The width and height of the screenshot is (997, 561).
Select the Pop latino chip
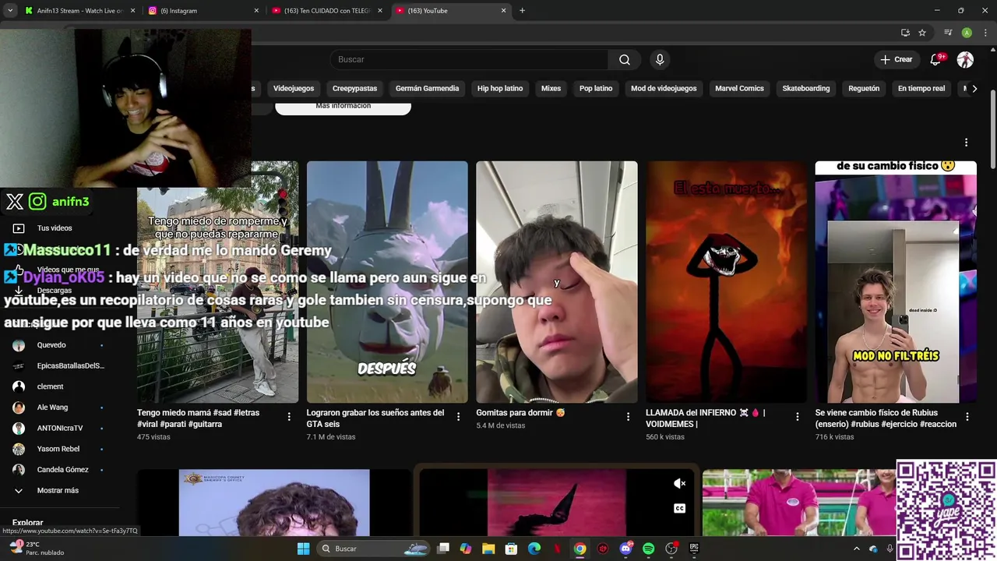(x=596, y=89)
